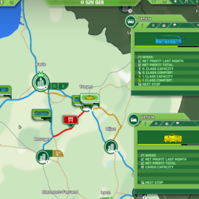Click SPEED row in train panel
This screenshot has height=199, width=199.
[x=168, y=155]
